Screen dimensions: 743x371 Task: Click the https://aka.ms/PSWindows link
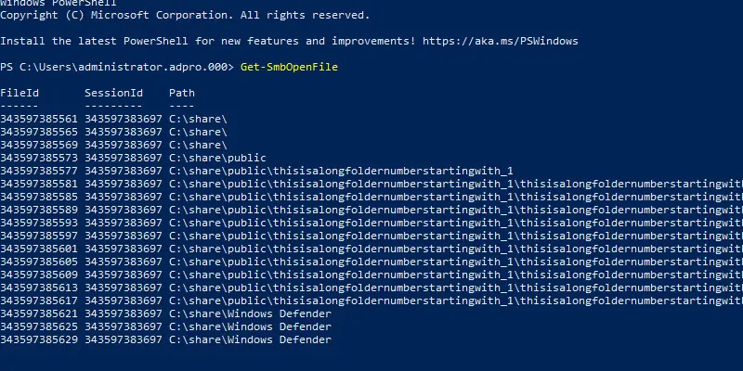tap(500, 41)
